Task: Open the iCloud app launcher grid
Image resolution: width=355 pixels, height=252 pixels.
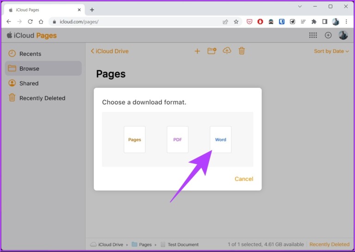Action: [x=313, y=35]
